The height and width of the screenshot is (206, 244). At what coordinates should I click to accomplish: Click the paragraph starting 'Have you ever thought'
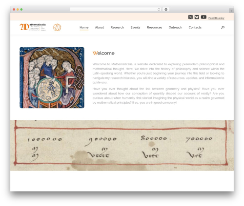pos(159,95)
